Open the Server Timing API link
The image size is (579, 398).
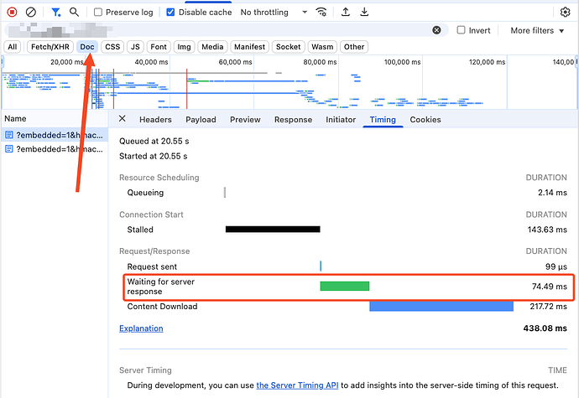(297, 385)
